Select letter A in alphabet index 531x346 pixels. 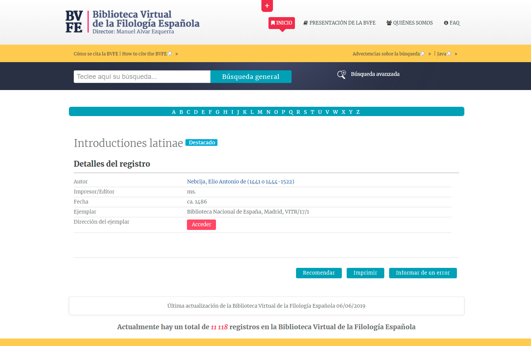click(174, 112)
